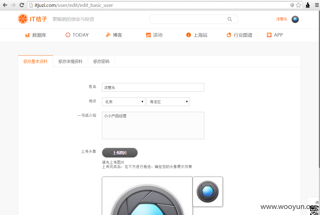Bookmark this page with the star icon
This screenshot has width=320, height=215.
pyautogui.click(x=298, y=5)
